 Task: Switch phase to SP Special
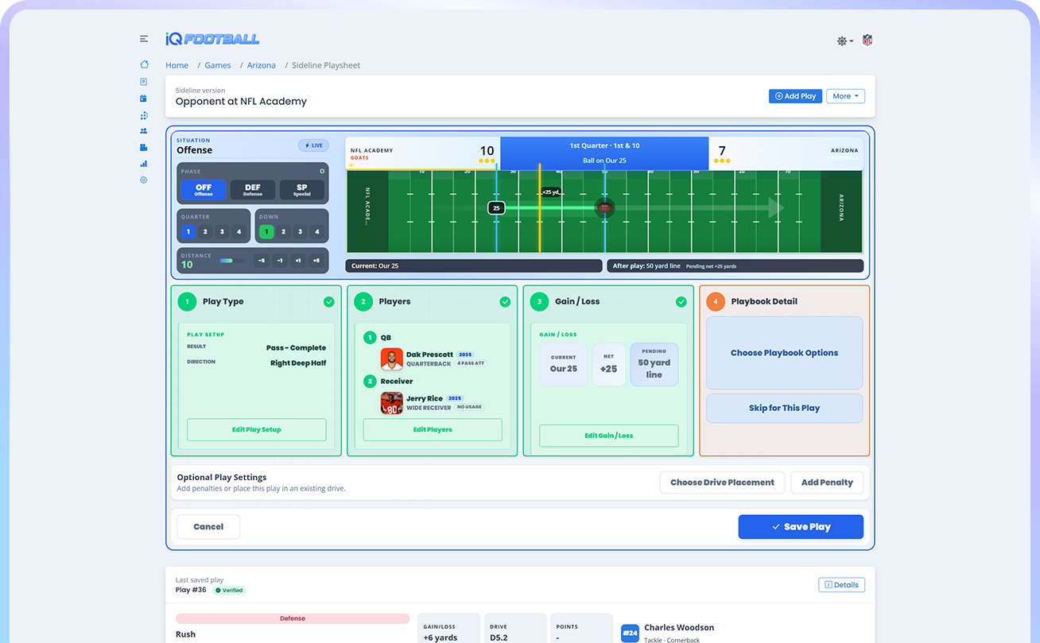[x=302, y=190]
